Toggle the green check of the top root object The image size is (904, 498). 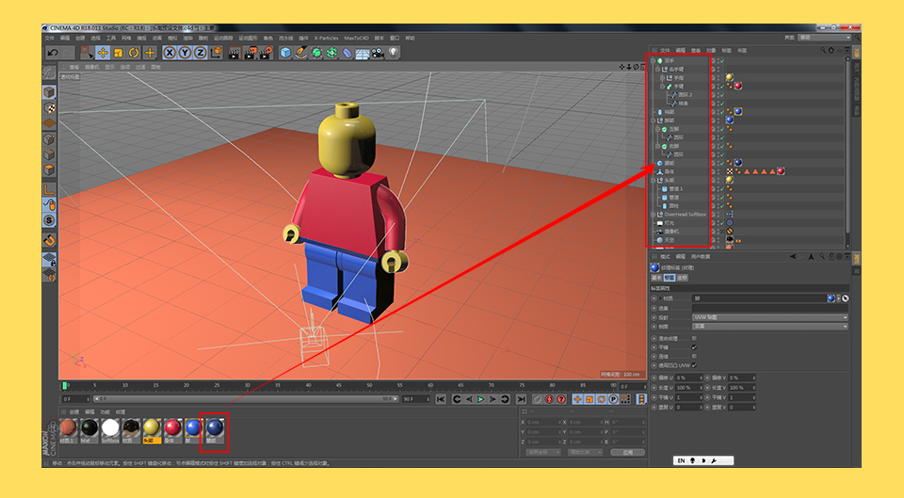721,60
